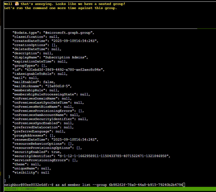
Task: Click the group ID 6b982f2f-78a0-44a8-b915-79240b2b4796
Action: click(x=146, y=185)
